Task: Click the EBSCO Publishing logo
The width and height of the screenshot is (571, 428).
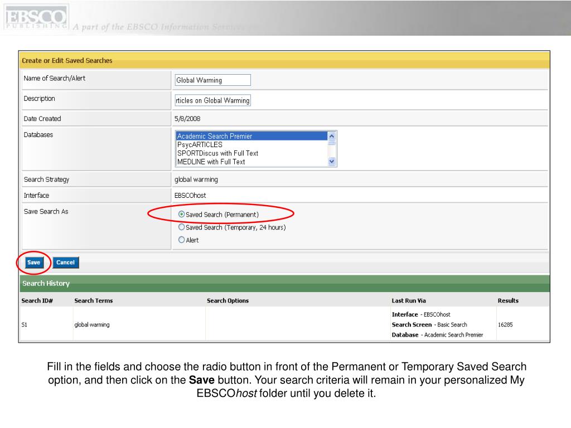Action: click(x=36, y=17)
